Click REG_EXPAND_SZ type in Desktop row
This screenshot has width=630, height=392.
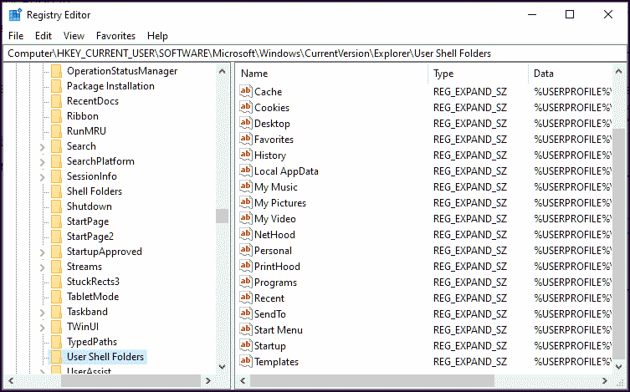tap(470, 124)
